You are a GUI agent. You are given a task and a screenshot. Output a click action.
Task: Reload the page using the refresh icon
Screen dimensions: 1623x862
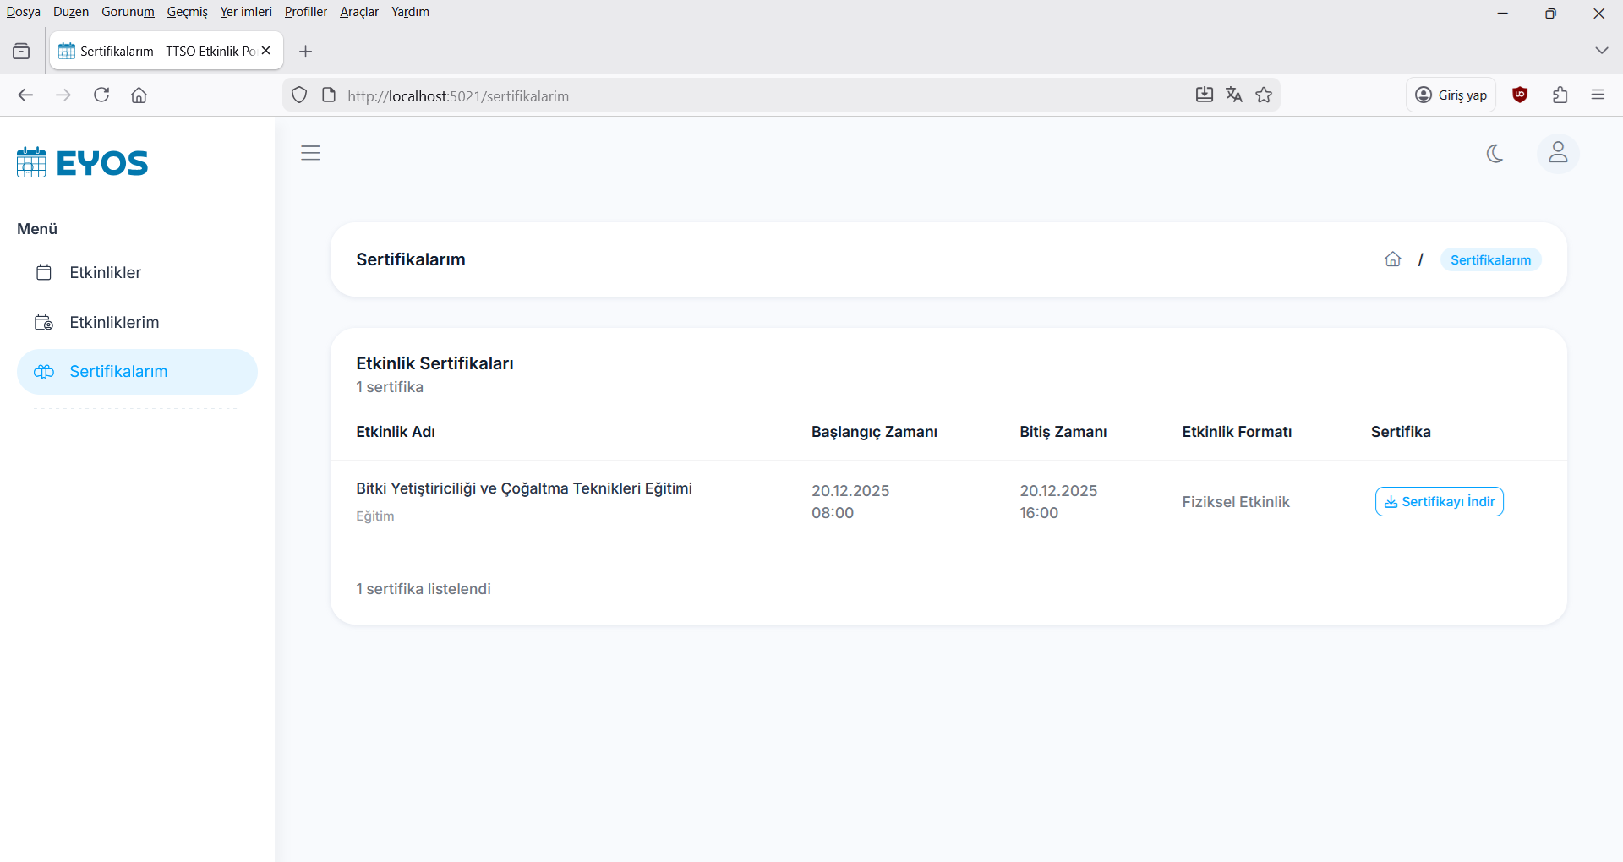pos(101,95)
